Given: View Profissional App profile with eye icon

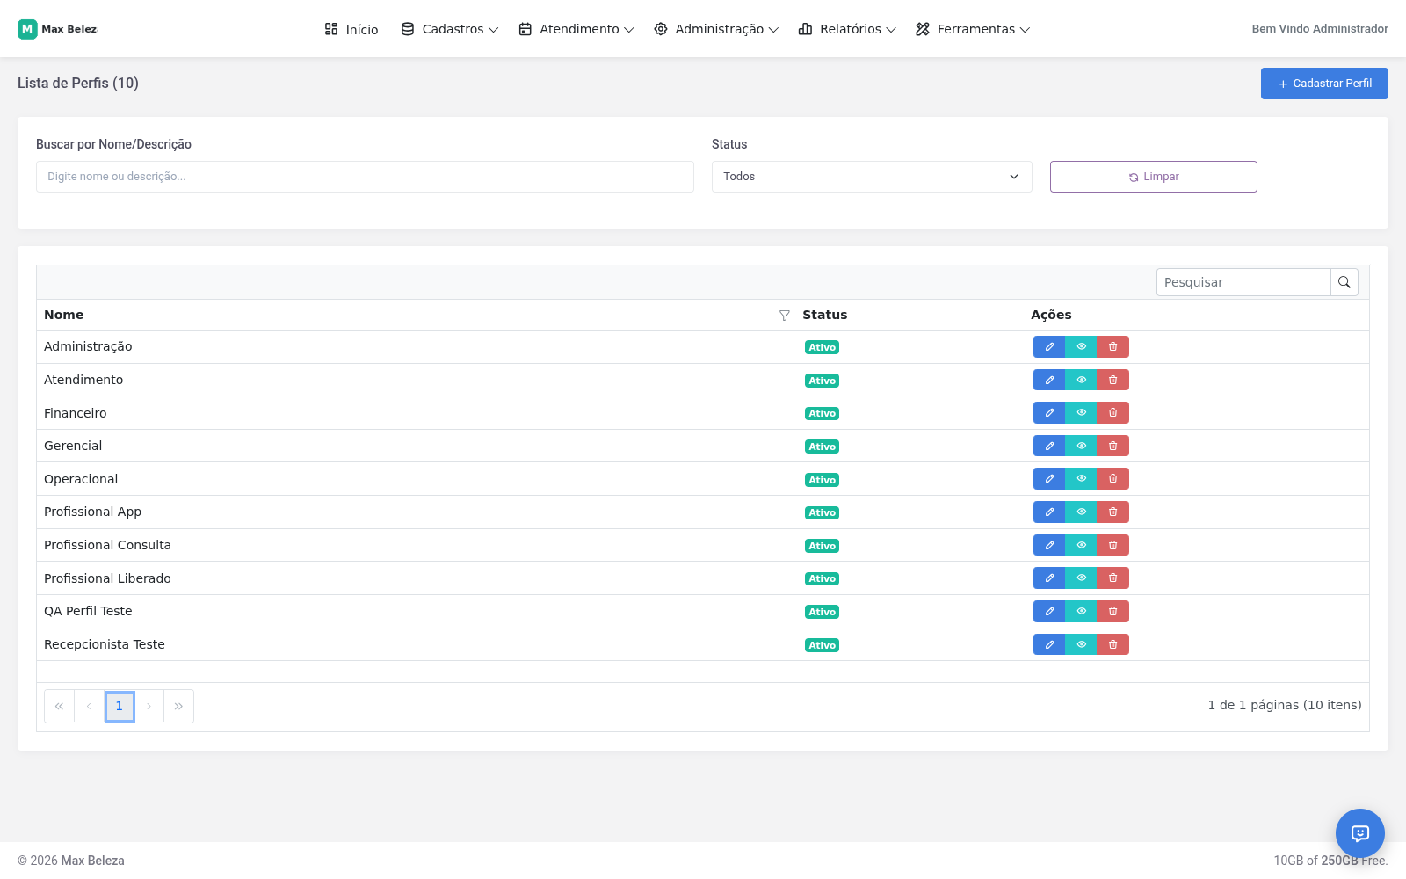Looking at the screenshot, I should (1081, 512).
